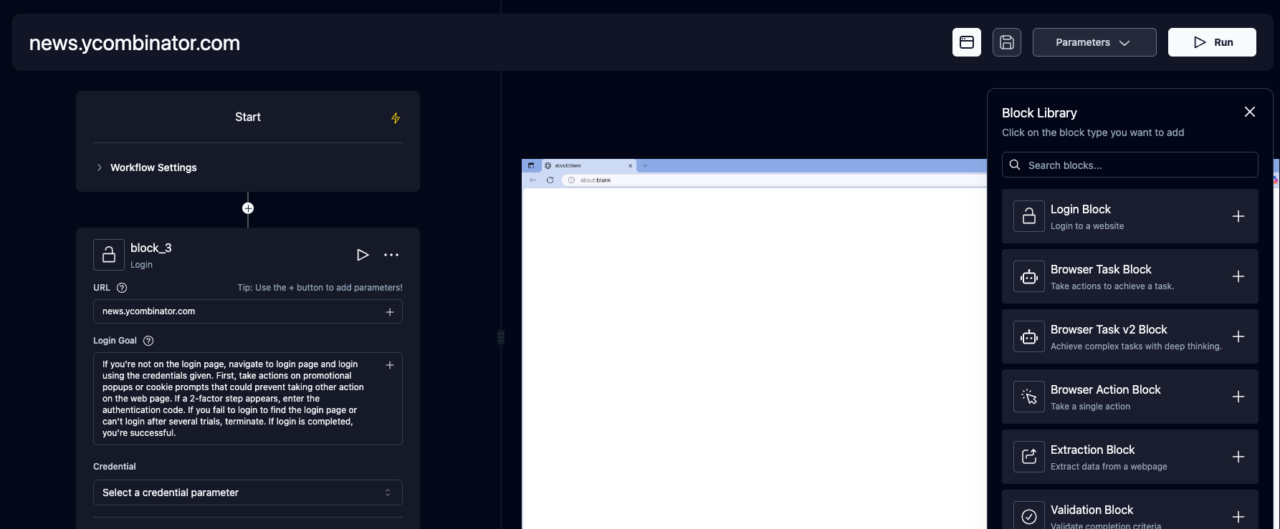Viewport: 1280px width, 529px height.
Task: Click the add block plus node connector
Action: (248, 208)
